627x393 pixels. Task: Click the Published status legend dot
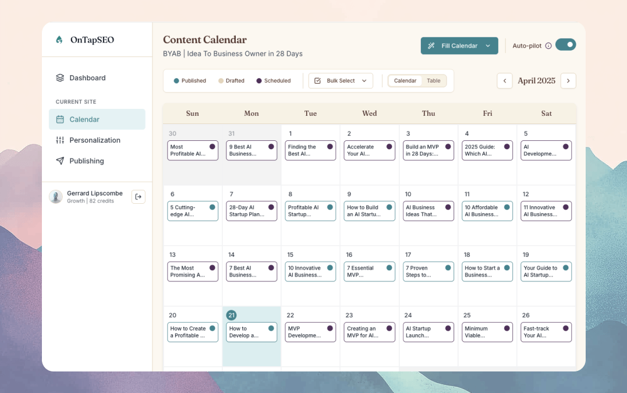[176, 81]
